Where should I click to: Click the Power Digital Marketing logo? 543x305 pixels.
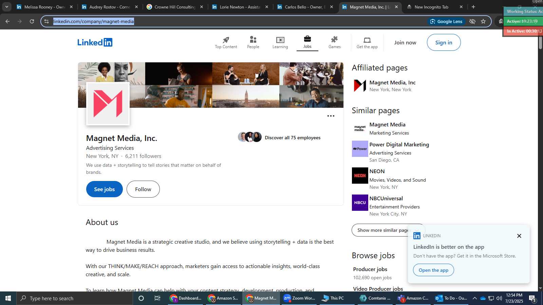(360, 149)
